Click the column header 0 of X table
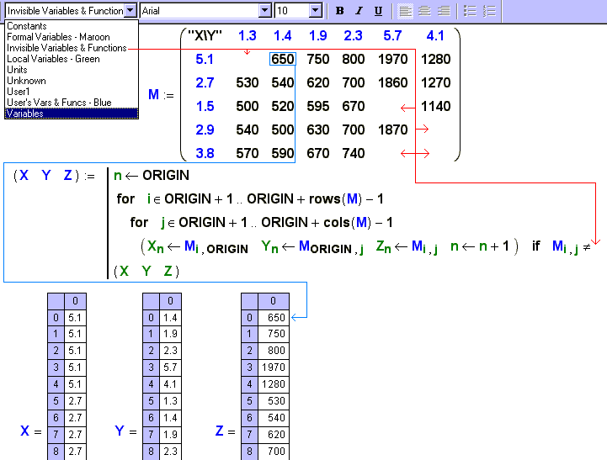Screen dimensions: 607x460 75,301
